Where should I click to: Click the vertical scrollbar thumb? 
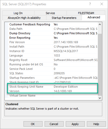pos(100,65)
